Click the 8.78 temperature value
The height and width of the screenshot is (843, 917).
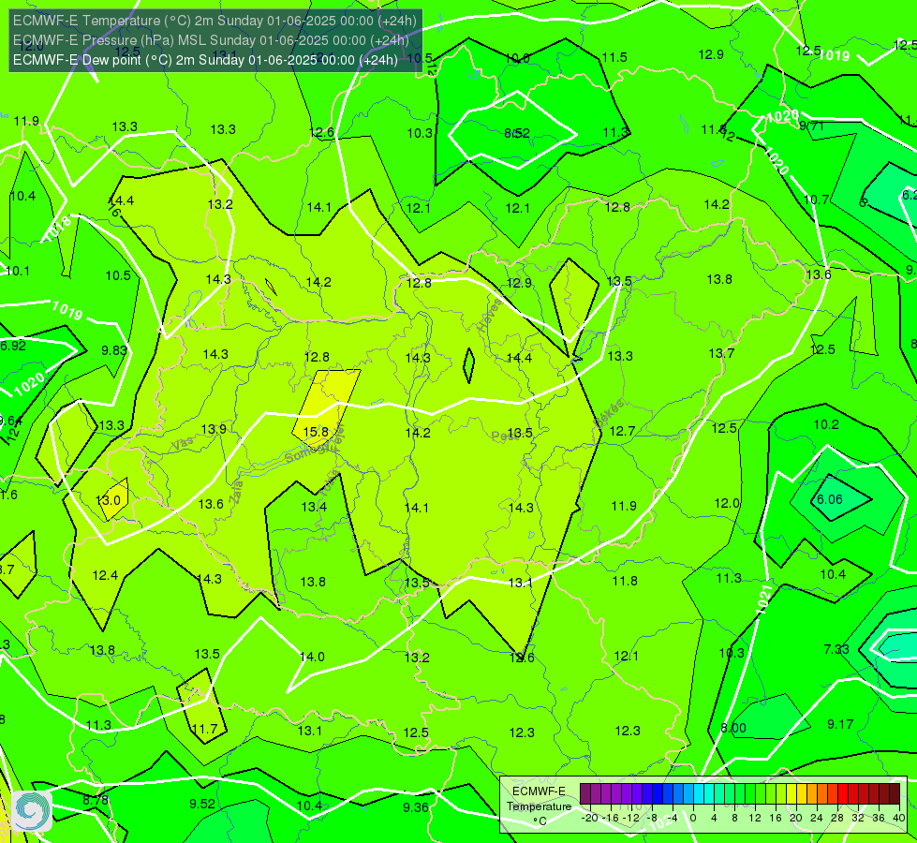click(x=96, y=799)
